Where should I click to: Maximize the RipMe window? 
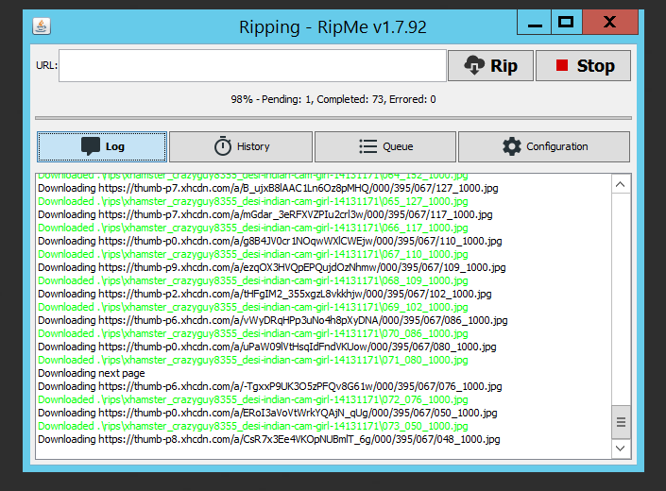coord(567,22)
